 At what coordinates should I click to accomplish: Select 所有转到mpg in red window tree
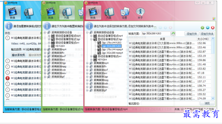point(101,80)
